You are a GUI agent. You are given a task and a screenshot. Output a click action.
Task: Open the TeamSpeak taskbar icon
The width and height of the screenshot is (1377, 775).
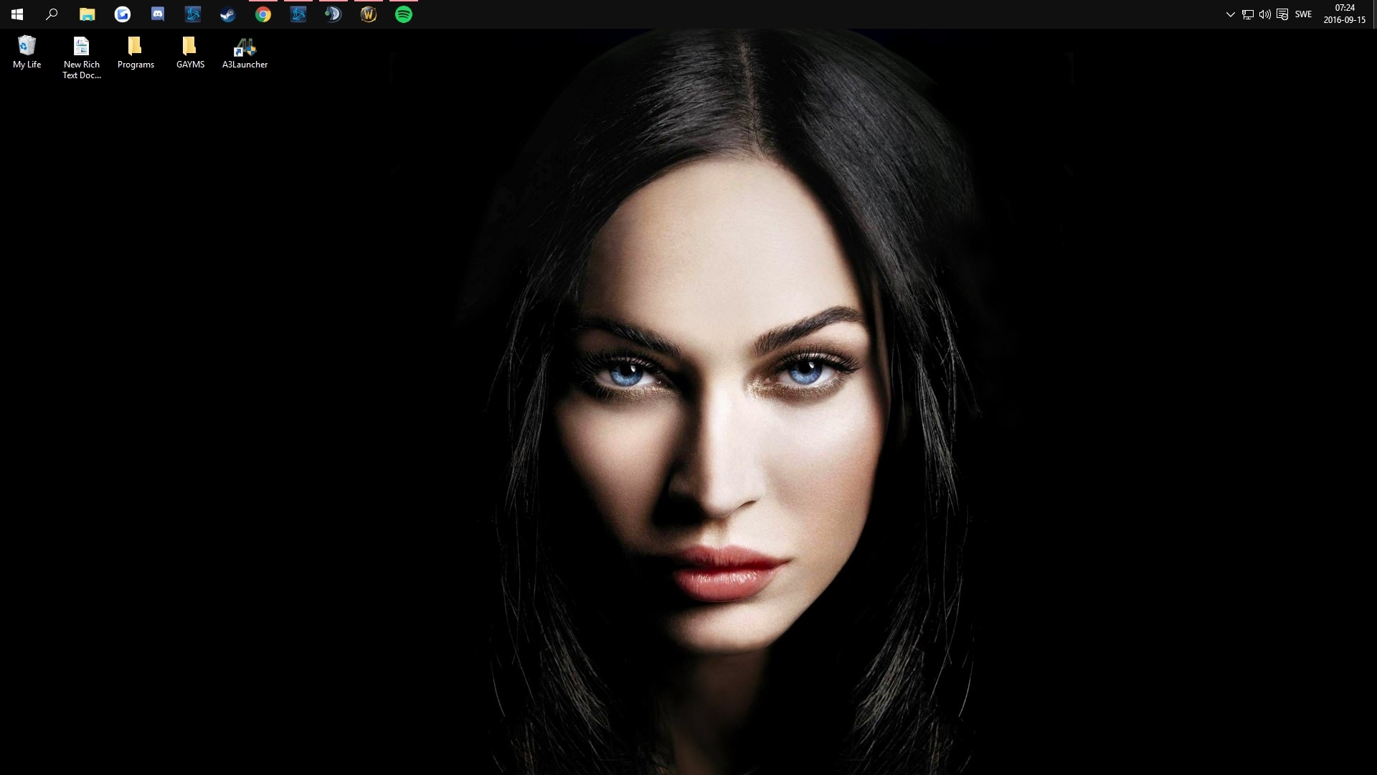pos(333,14)
